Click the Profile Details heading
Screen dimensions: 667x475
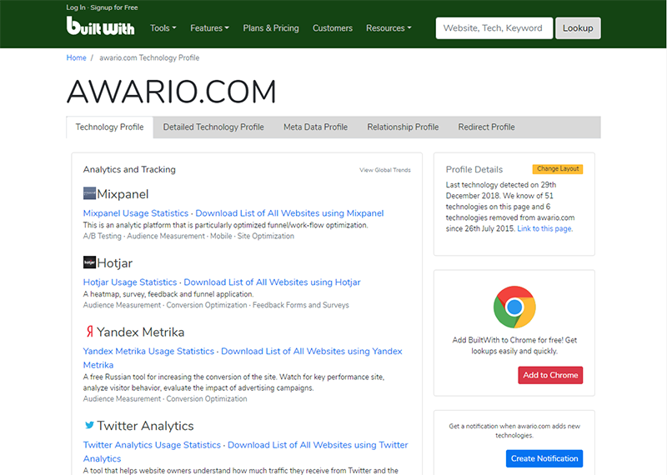coord(474,170)
